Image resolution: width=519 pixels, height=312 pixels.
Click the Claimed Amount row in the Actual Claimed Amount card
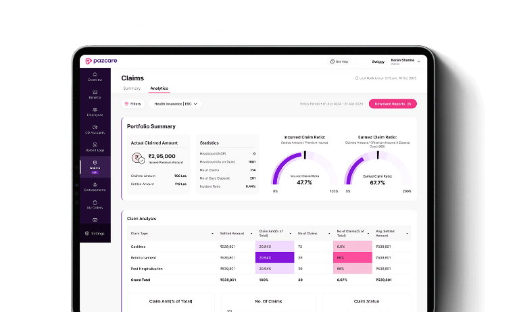pos(159,176)
